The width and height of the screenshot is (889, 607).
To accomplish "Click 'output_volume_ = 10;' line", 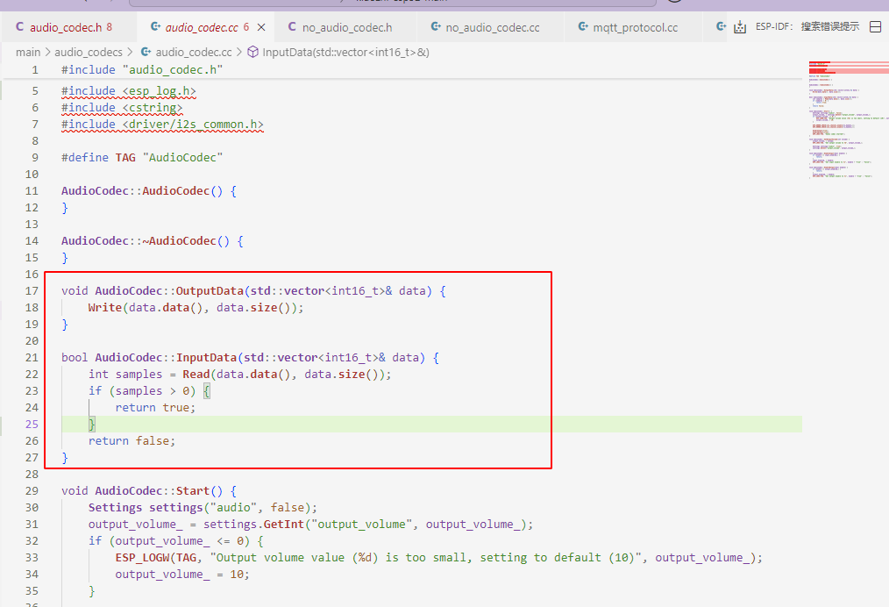I will [x=182, y=575].
